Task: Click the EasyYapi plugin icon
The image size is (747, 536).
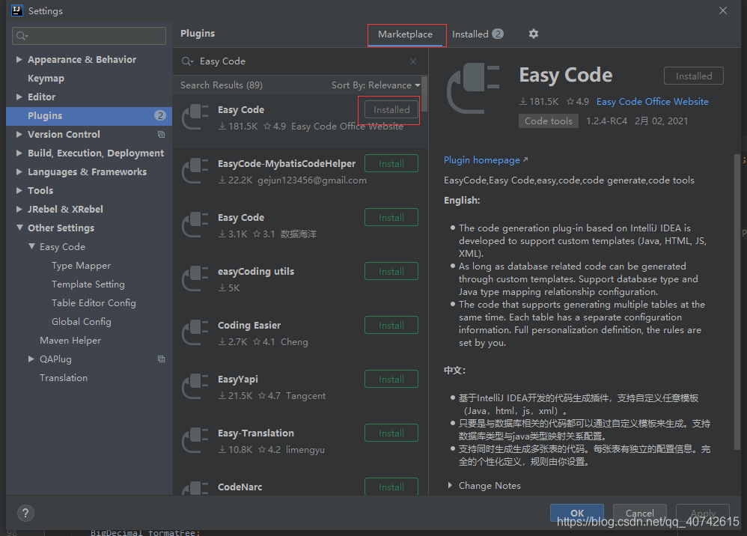Action: coord(195,387)
